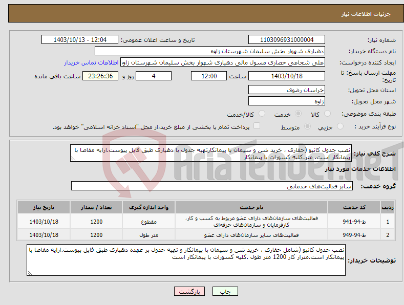404x305 pixels.
Task: Click the deadline hour field 12:00
Action: [x=209, y=76]
